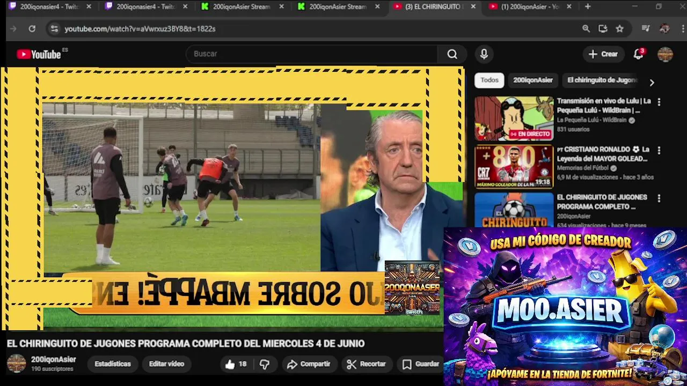Click channel avatar of 200iqonAsier below video
The height and width of the screenshot is (386, 687).
click(x=16, y=363)
